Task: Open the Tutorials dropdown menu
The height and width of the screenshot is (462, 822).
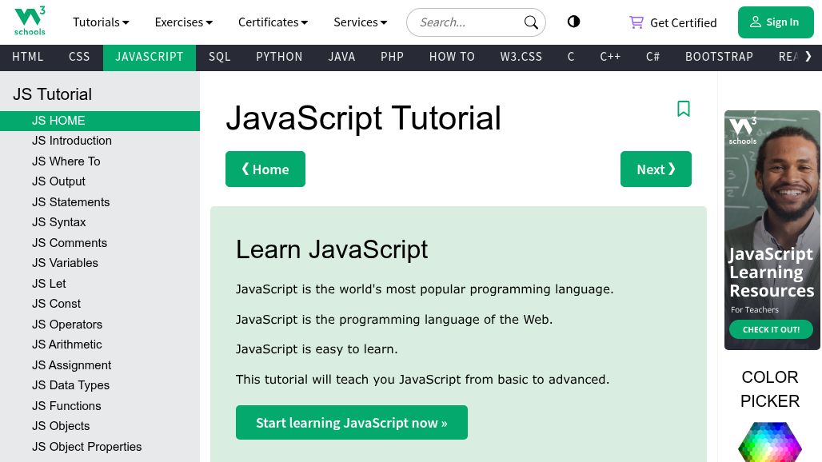Action: click(101, 22)
